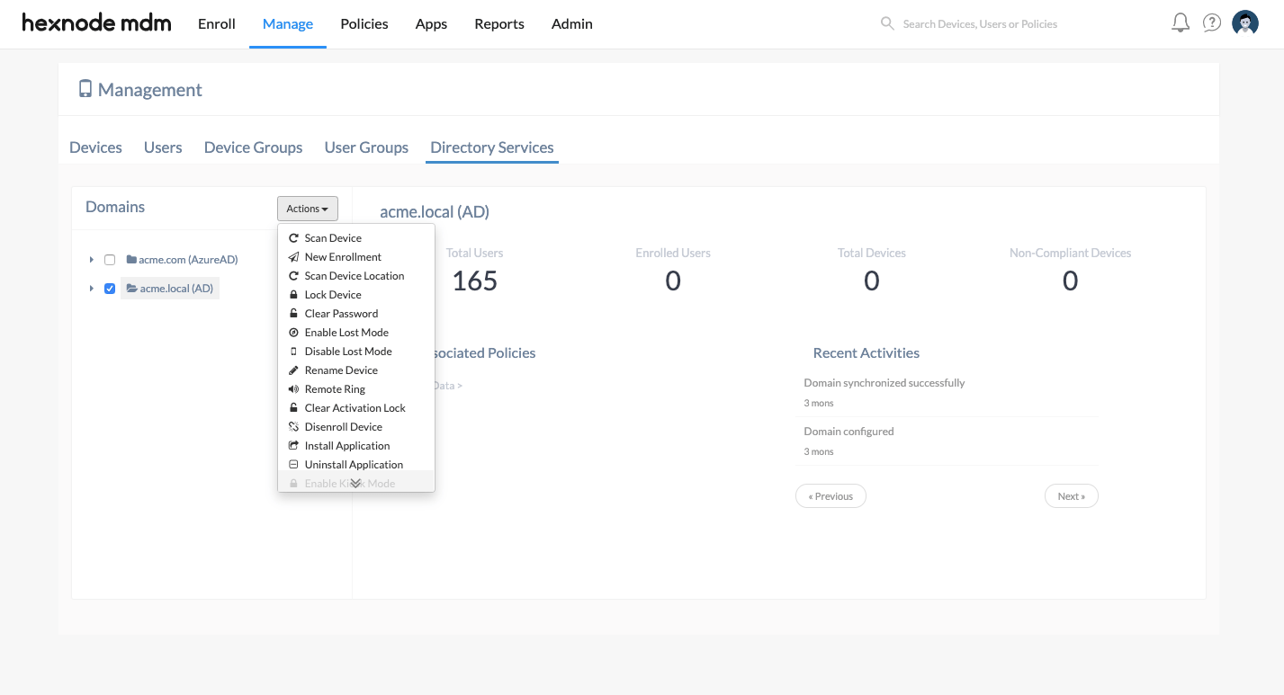The width and height of the screenshot is (1284, 695).
Task: Uncheck the acme.local (AD) checkbox
Action: (x=110, y=289)
